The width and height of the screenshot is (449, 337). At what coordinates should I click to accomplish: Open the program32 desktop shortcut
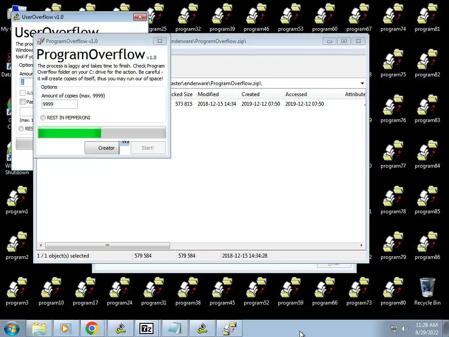click(x=188, y=18)
